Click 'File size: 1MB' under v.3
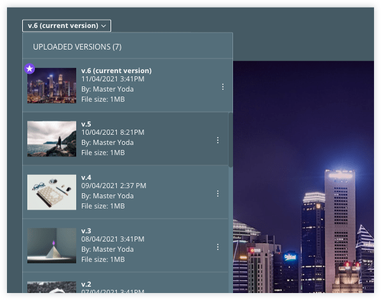381x300 pixels. (x=103, y=259)
